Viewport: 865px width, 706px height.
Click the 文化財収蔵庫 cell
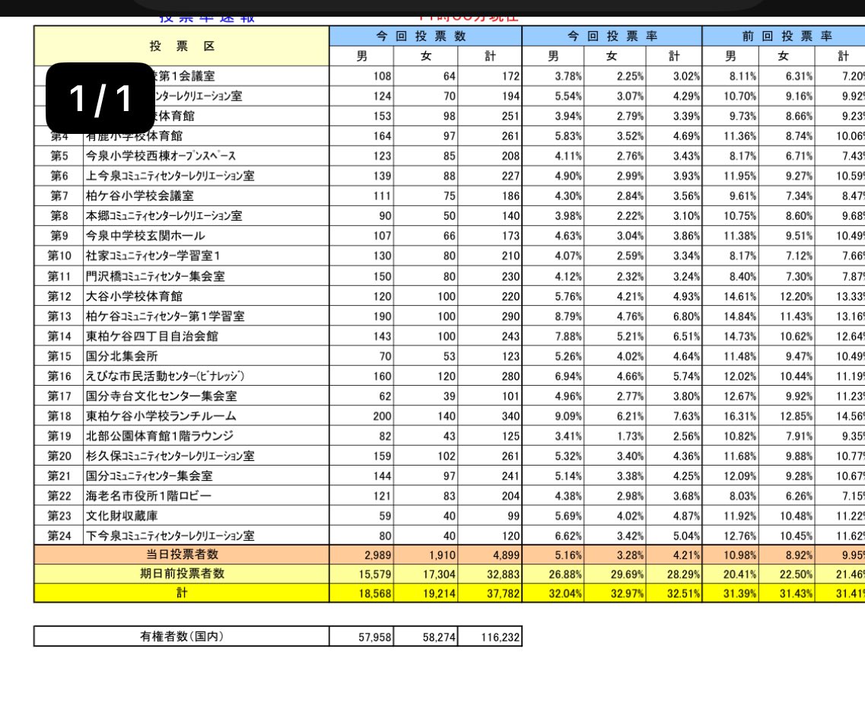tap(206, 516)
